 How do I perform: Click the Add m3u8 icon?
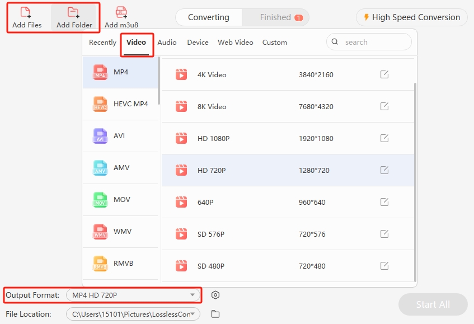[121, 12]
